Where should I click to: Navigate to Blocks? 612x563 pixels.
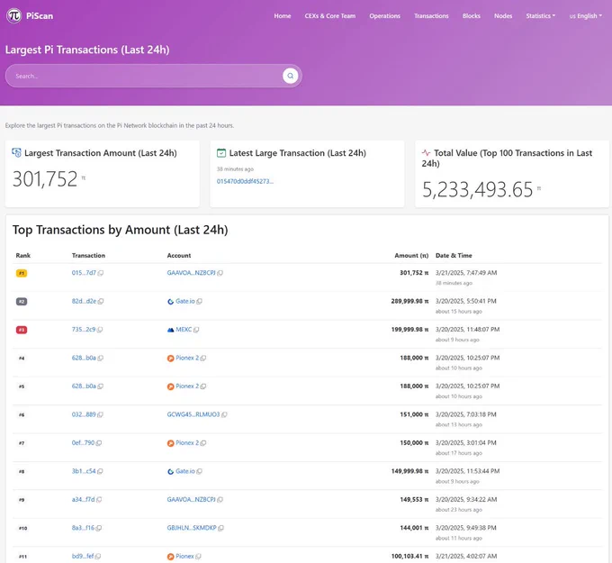[x=471, y=16]
